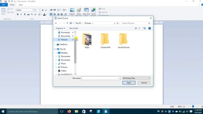Toggle Underline in WordPad ribbon
Viewport: 203px width, 114px height.
pos(25,14)
